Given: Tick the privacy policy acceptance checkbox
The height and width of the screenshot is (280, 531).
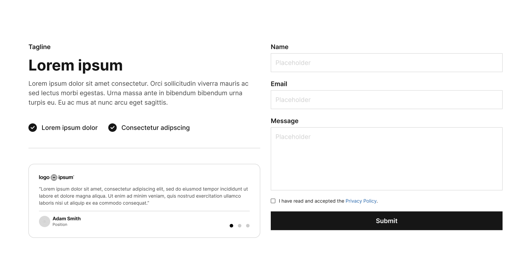Looking at the screenshot, I should 273,201.
